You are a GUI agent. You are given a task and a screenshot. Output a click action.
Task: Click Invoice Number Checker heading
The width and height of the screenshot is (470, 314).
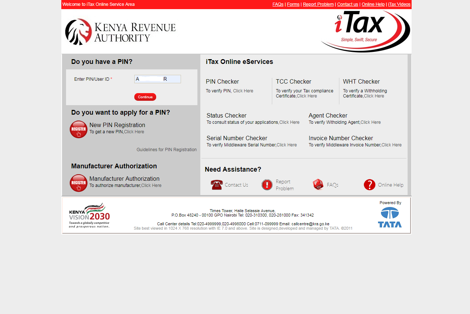(x=341, y=138)
